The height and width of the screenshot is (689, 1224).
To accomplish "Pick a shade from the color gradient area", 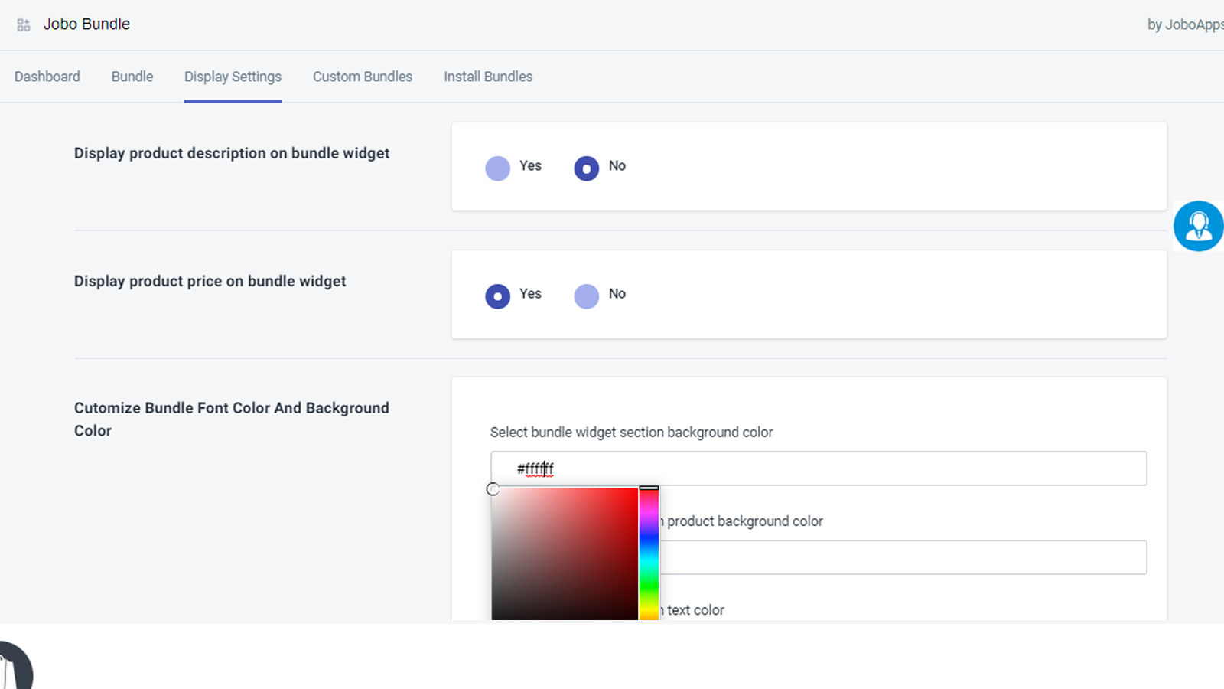I will [x=566, y=551].
